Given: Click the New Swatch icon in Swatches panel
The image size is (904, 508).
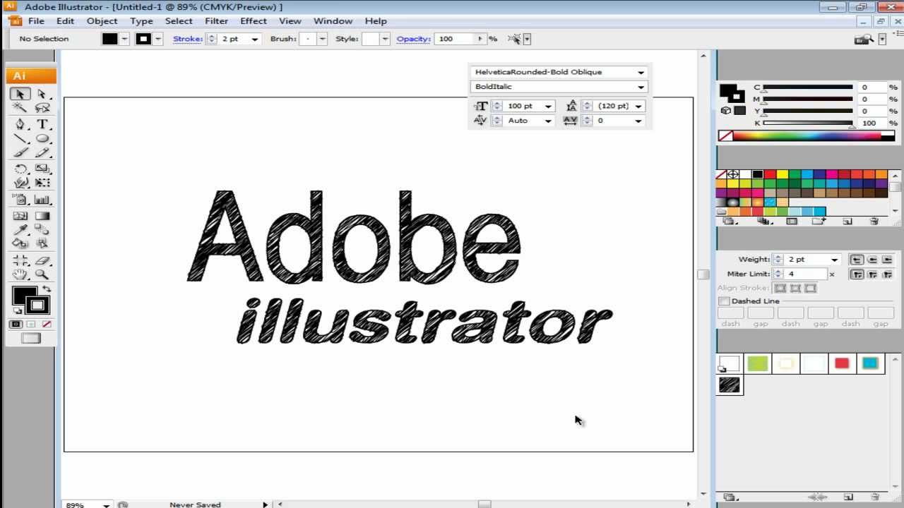Looking at the screenshot, I should 847,222.
